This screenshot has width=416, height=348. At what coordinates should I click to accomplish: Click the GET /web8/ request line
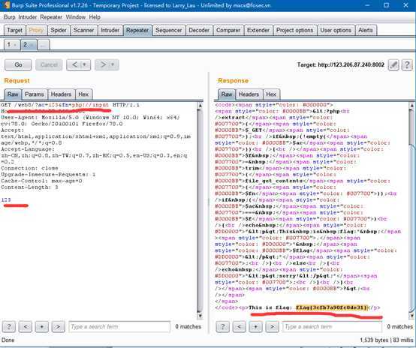pos(70,105)
